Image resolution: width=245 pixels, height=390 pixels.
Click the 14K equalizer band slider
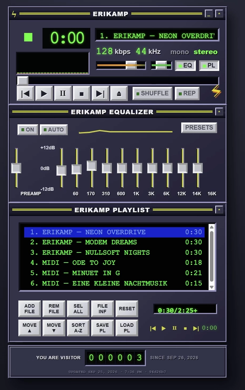(183, 168)
